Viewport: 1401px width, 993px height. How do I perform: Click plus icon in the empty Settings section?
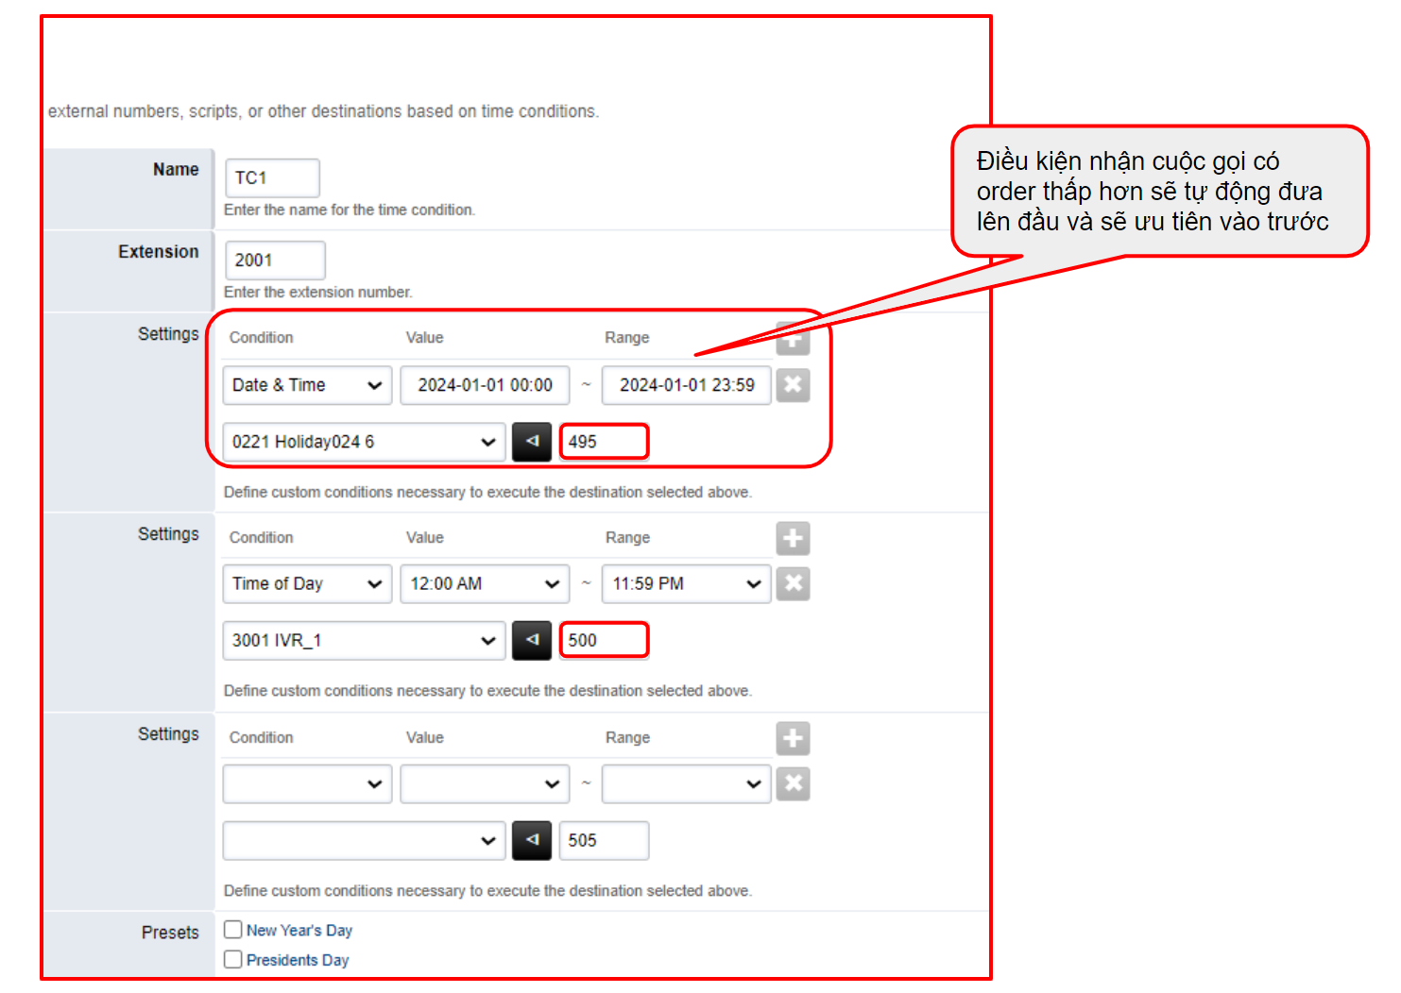pos(793,739)
